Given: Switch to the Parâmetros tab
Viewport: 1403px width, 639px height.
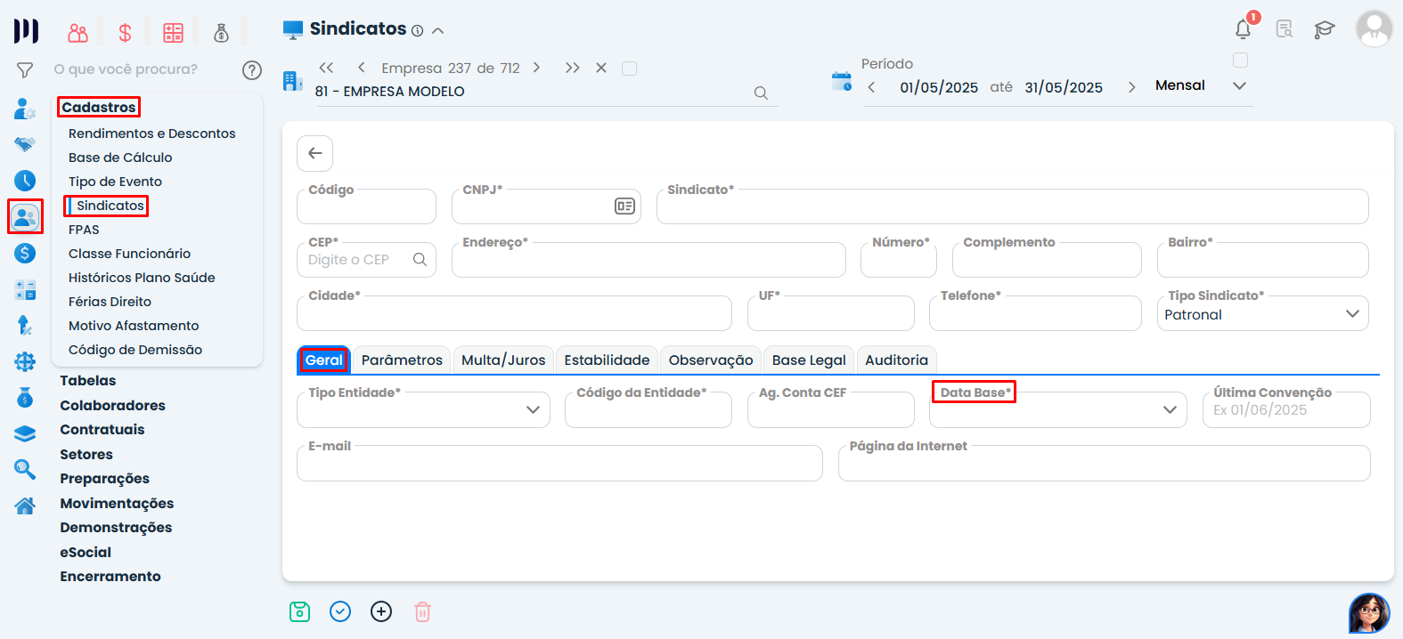Looking at the screenshot, I should tap(402, 360).
